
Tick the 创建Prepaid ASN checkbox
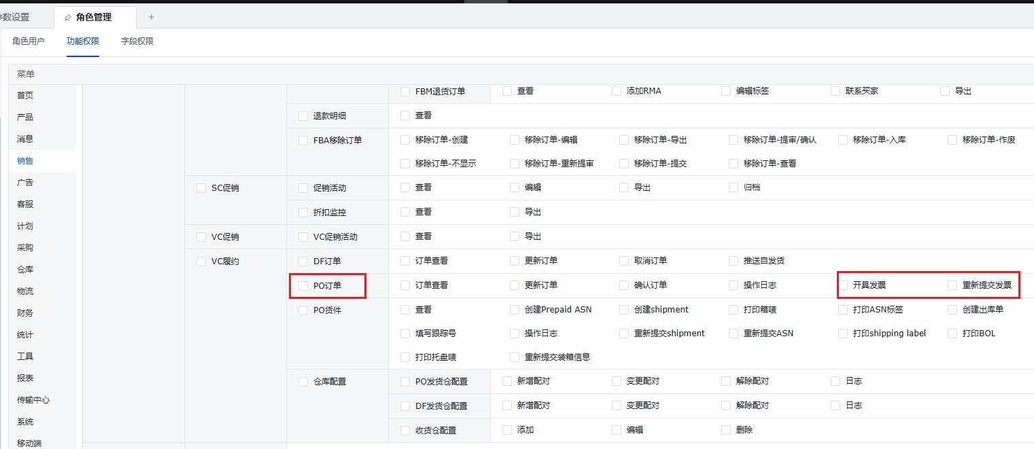coord(515,310)
